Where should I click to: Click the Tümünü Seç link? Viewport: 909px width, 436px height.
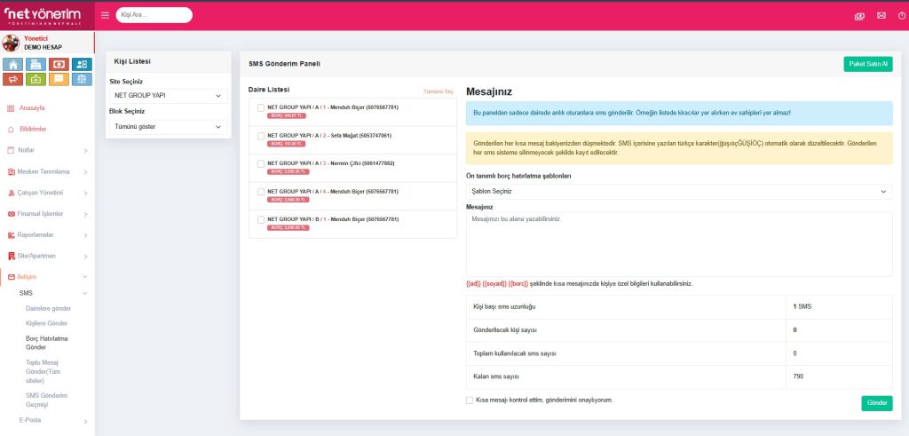point(439,91)
